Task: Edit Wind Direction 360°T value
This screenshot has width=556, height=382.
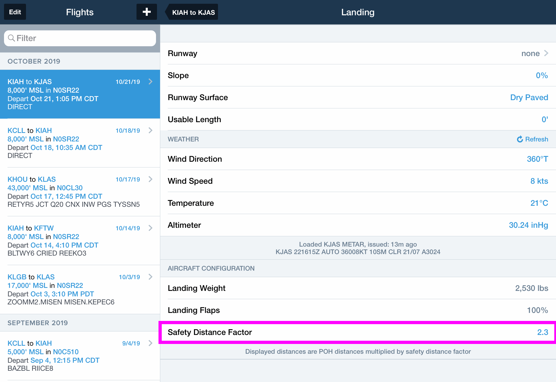Action: point(537,159)
